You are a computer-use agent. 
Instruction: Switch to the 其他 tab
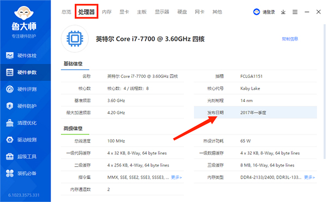click(x=217, y=12)
